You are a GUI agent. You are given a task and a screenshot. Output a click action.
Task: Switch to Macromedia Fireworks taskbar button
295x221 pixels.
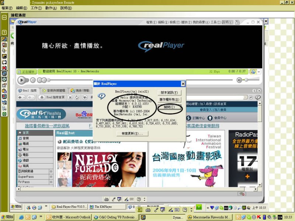209,217
